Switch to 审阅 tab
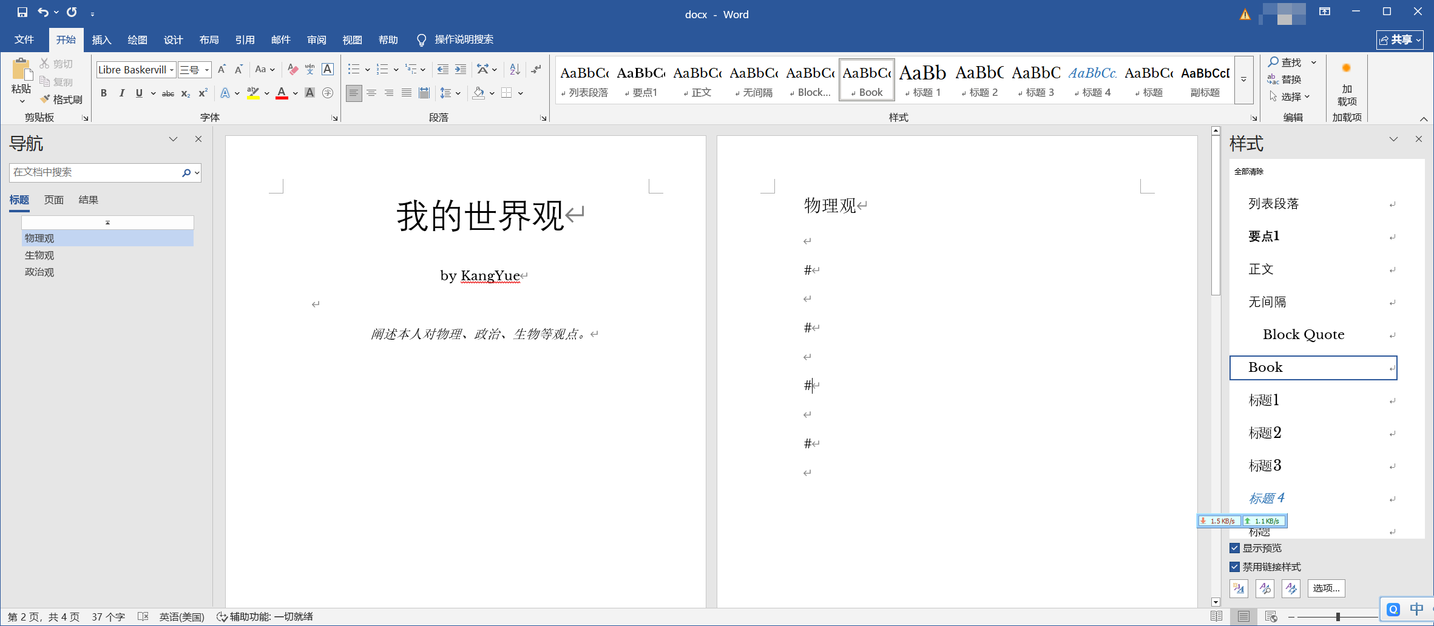The image size is (1434, 626). point(316,39)
